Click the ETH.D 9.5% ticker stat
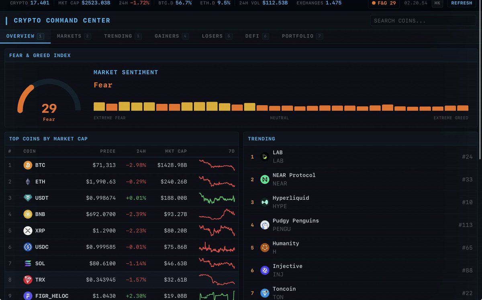Screen dimensions: 482x300 tap(215, 3)
